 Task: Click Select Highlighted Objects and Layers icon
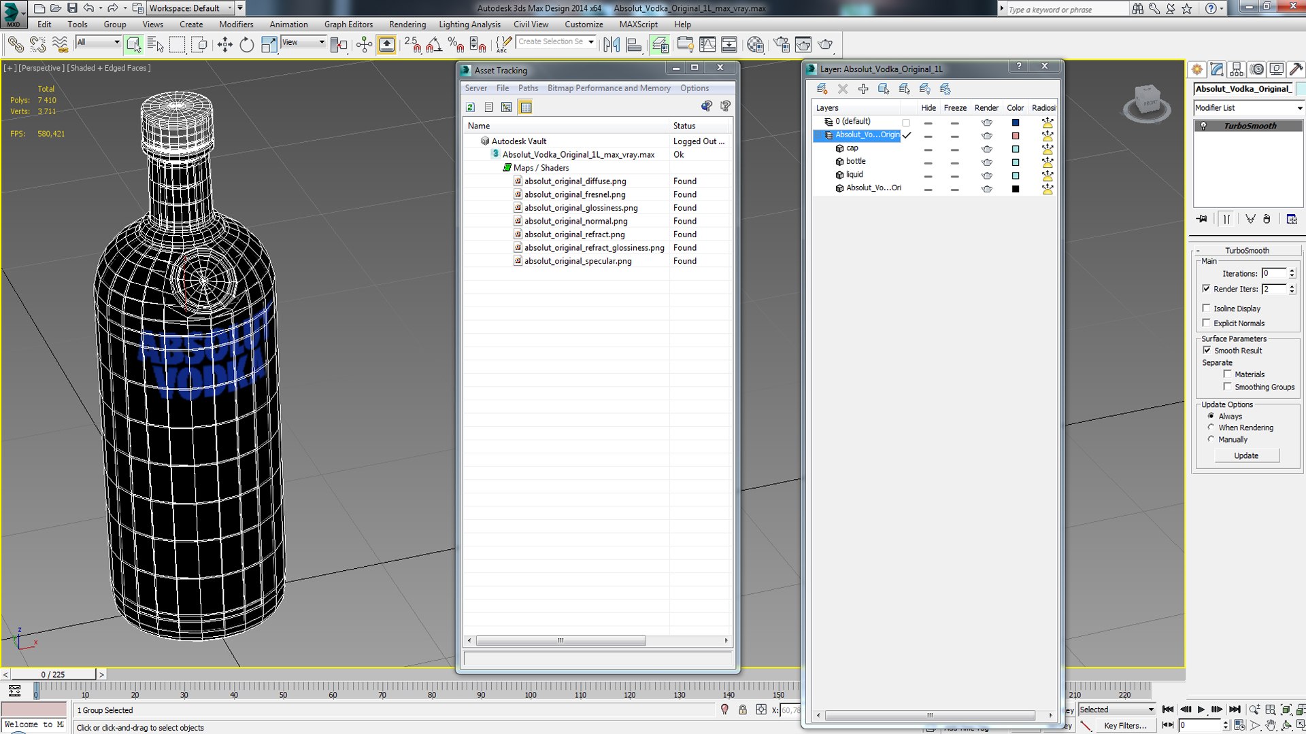(x=884, y=89)
